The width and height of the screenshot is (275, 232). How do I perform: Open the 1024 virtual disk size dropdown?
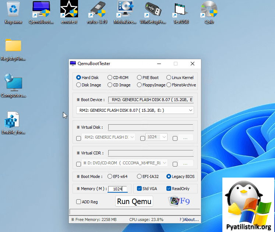pyautogui.click(x=156, y=137)
